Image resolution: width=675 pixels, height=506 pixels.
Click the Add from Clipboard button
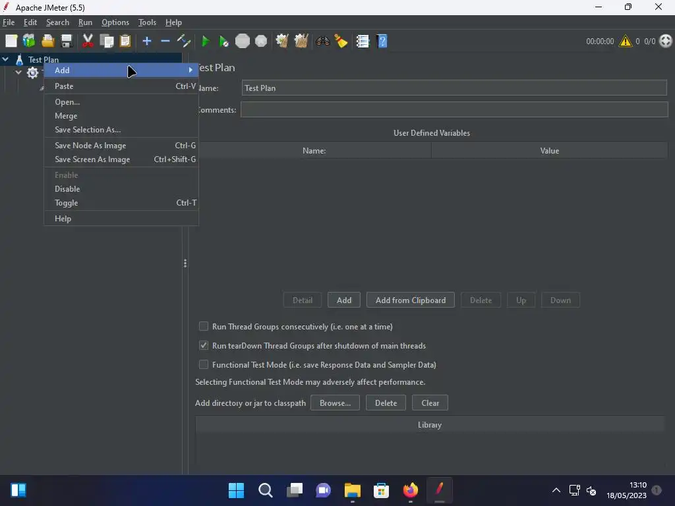pos(410,300)
